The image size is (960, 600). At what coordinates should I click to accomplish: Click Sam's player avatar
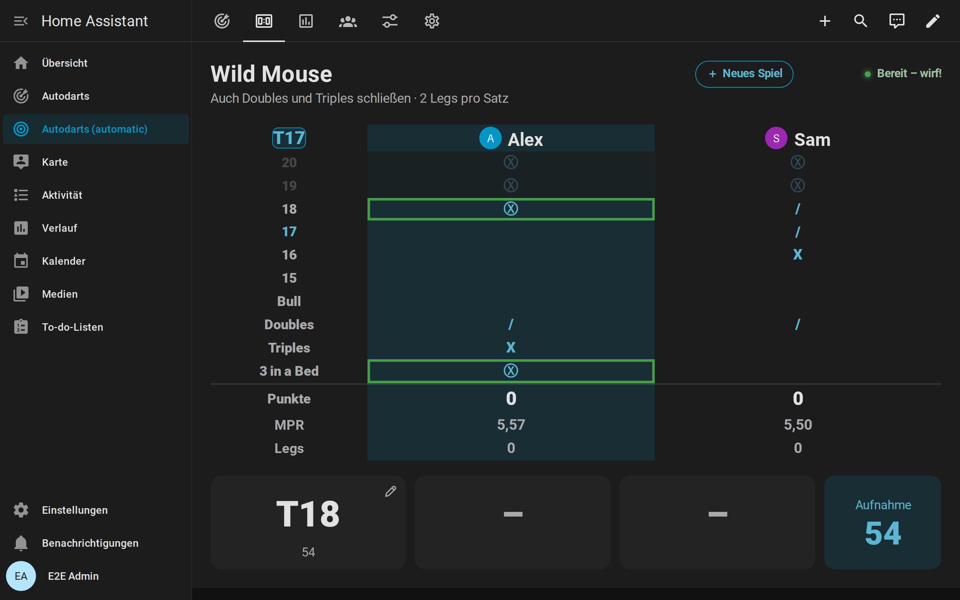776,138
